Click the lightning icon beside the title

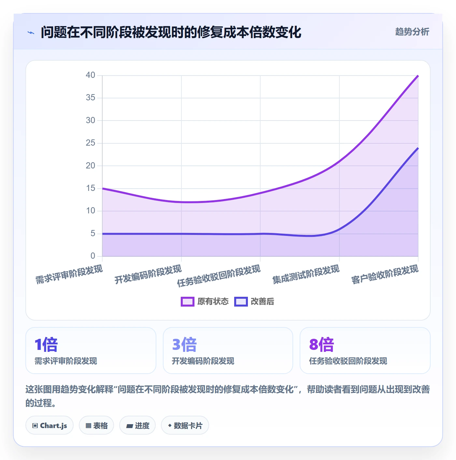(x=31, y=33)
